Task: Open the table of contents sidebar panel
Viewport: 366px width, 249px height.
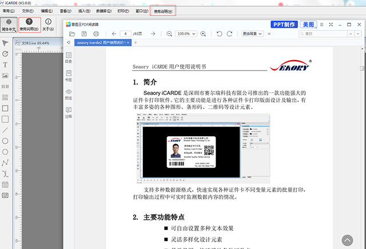Action: pos(69,57)
